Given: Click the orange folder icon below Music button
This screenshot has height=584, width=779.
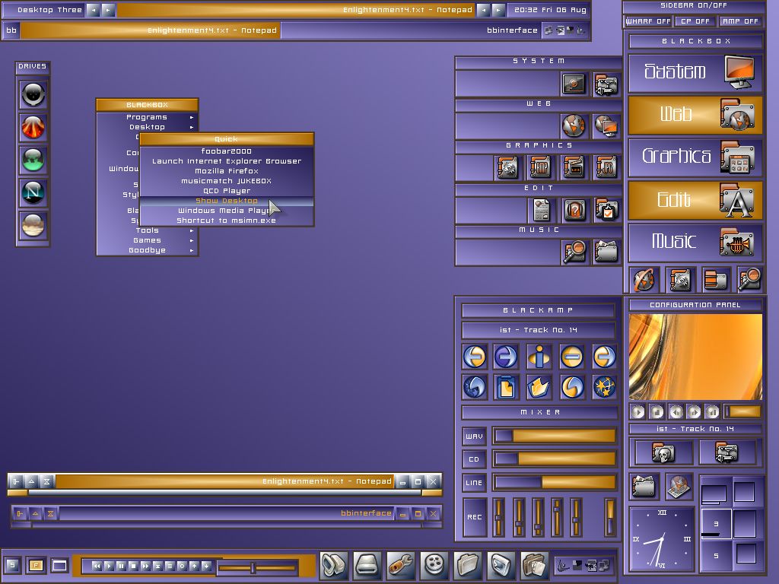Looking at the screenshot, I should [716, 280].
